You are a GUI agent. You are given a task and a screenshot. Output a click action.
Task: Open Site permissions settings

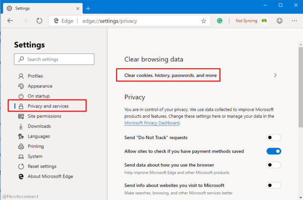(x=45, y=116)
